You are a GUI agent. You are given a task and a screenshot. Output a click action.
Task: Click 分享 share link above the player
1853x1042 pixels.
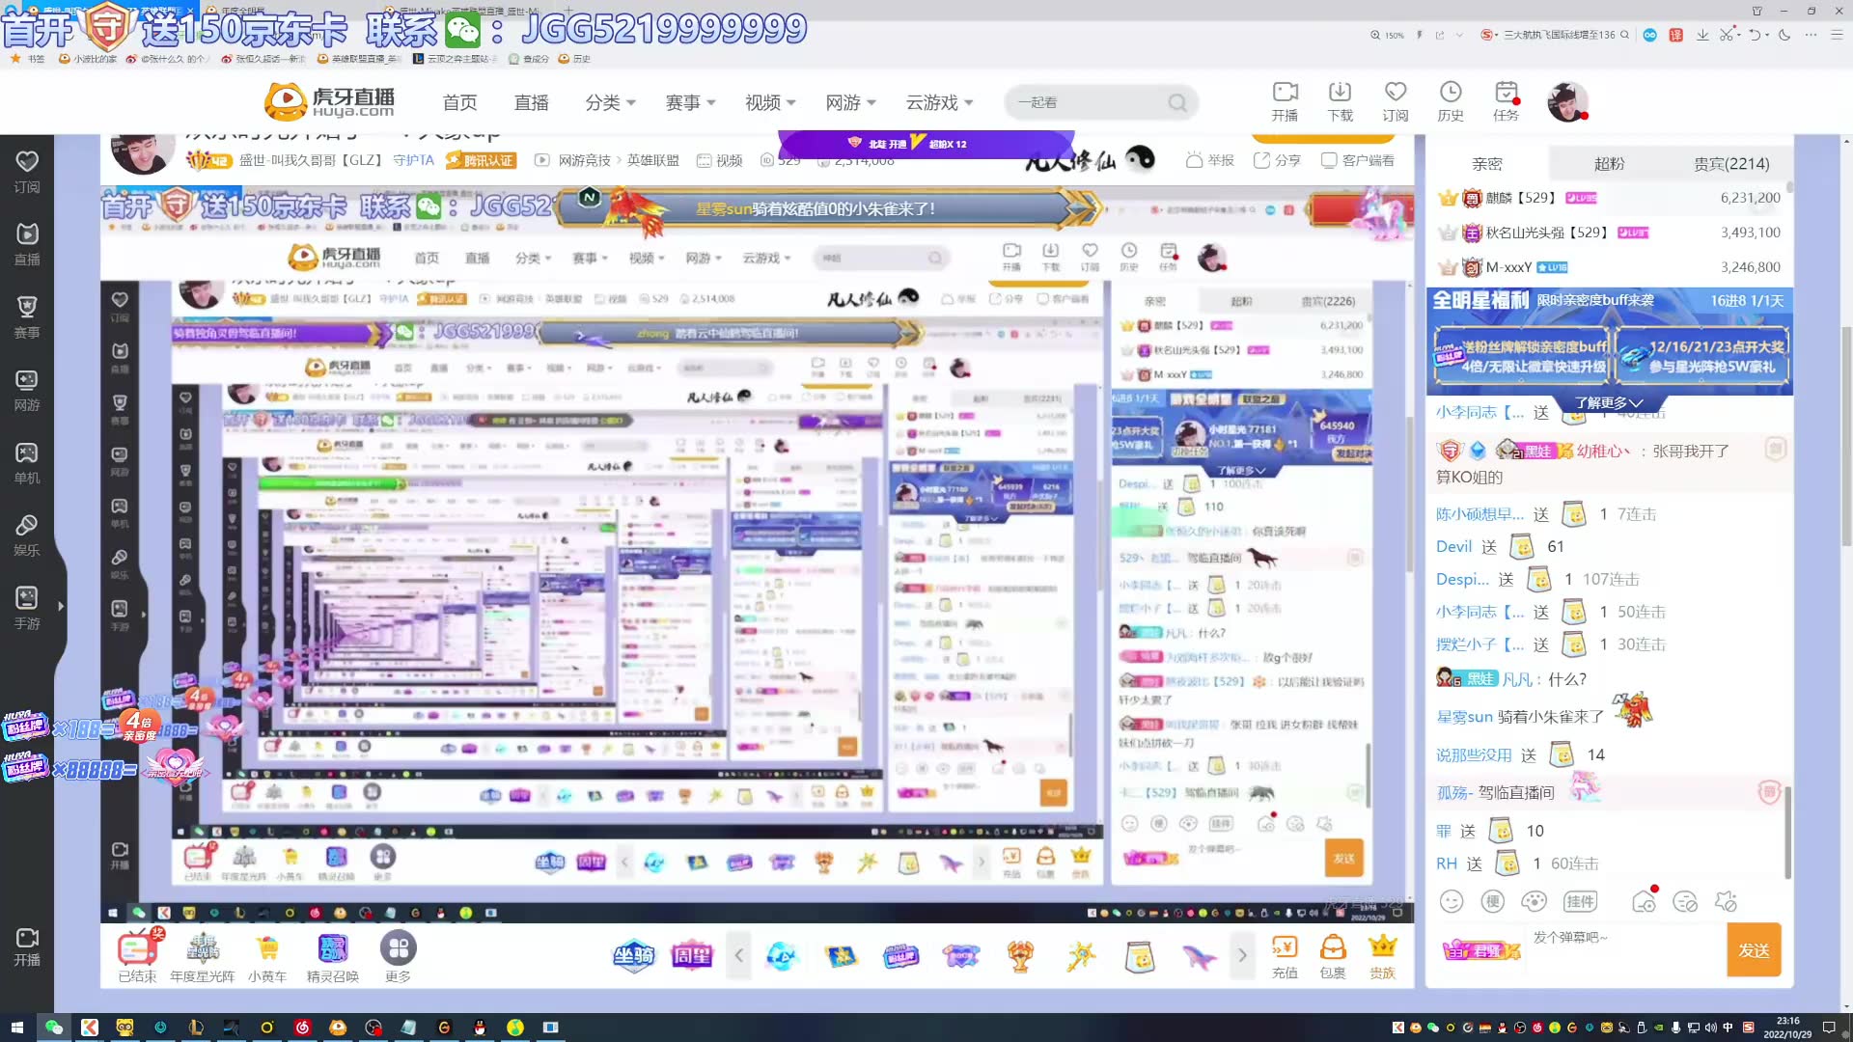[1277, 160]
